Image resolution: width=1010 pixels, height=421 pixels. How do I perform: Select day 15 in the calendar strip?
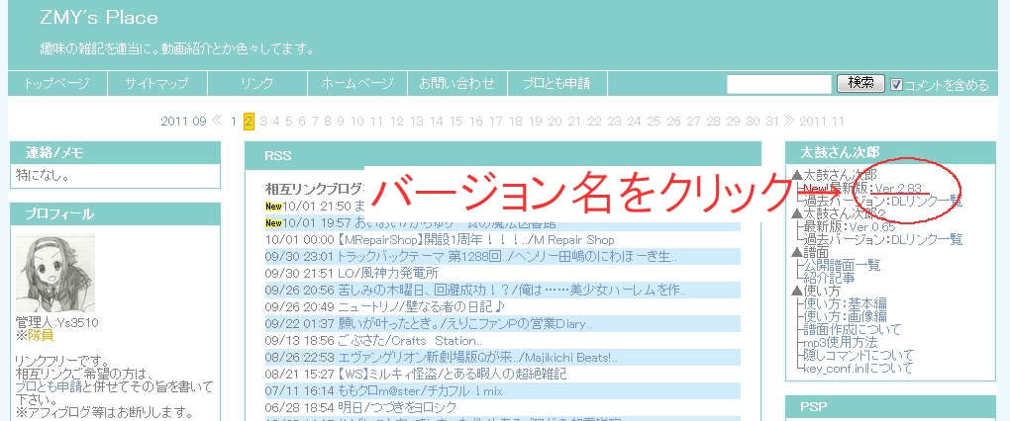[456, 121]
